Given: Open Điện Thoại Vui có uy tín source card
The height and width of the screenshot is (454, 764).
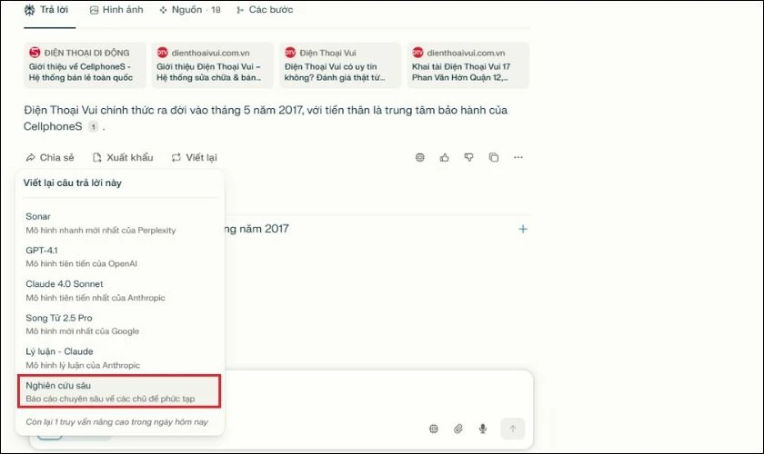Looking at the screenshot, I should pos(340,65).
